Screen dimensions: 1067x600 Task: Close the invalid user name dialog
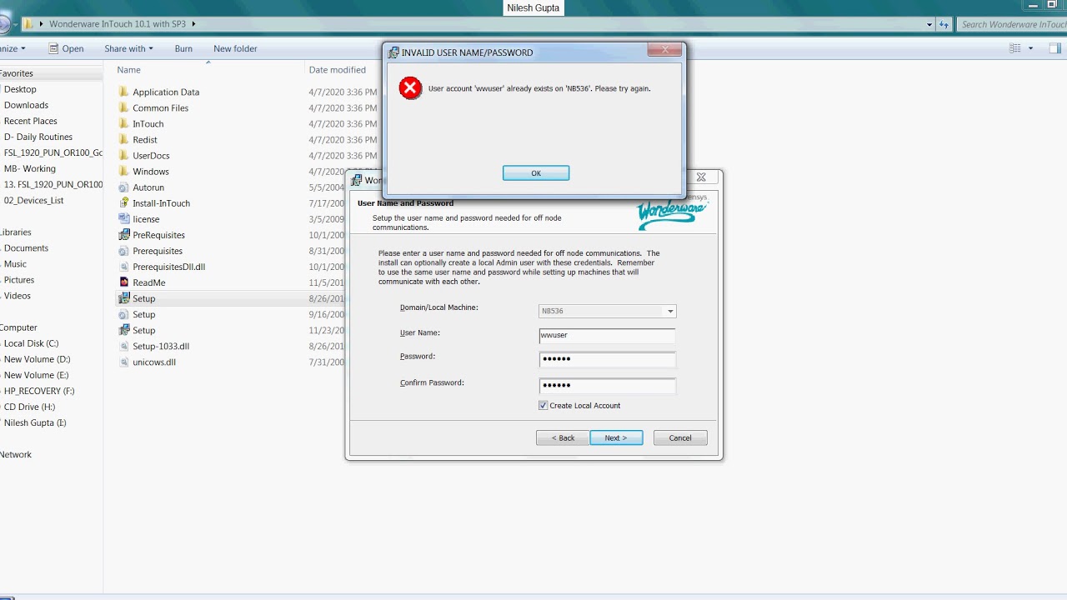click(665, 50)
